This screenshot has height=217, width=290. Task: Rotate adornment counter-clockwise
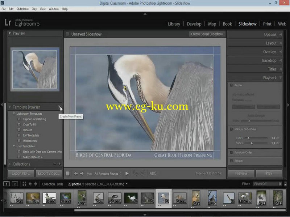click(136, 174)
